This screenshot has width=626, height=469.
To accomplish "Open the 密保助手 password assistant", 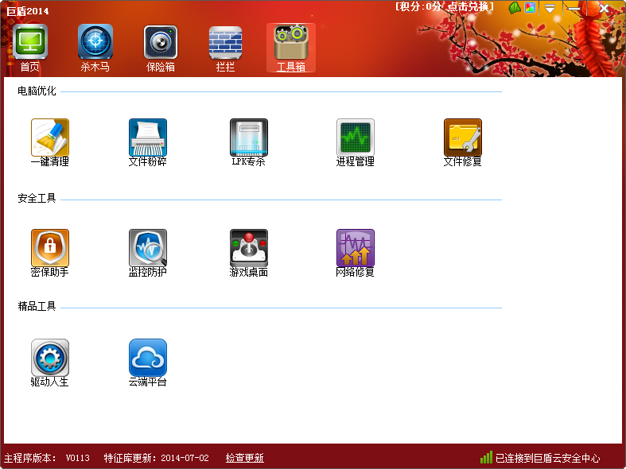I will (x=50, y=254).
